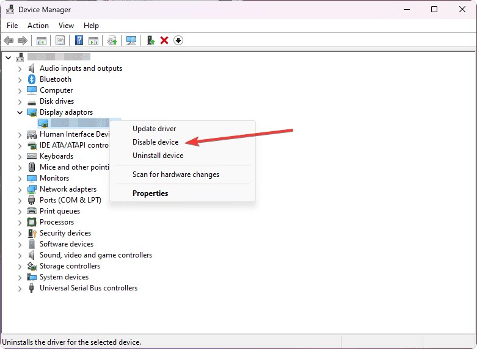Viewport: 477px width, 349px height.
Task: Expand Network adapters chevron
Action: pos(20,190)
